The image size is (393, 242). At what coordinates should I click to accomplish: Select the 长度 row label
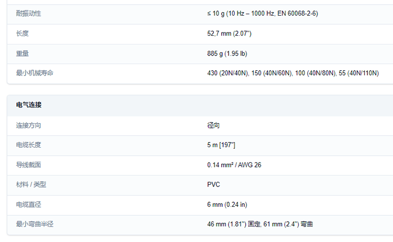tap(23, 34)
